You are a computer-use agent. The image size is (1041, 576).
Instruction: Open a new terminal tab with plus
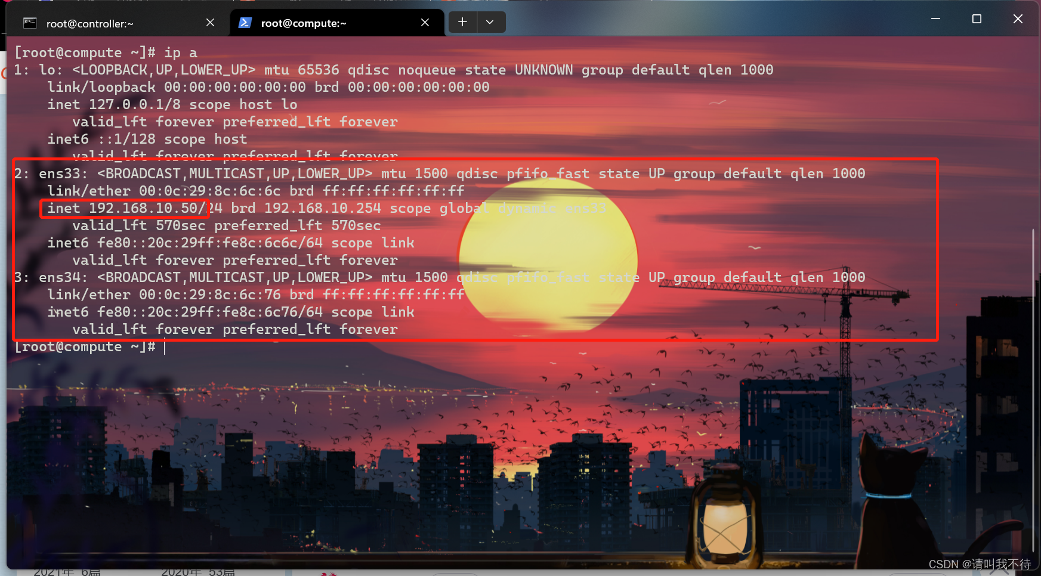(462, 22)
